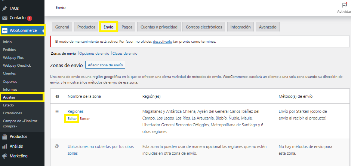351x166 pixels.
Task: Open Pedidos in WooCommerce menu
Action: pyautogui.click(x=9, y=50)
